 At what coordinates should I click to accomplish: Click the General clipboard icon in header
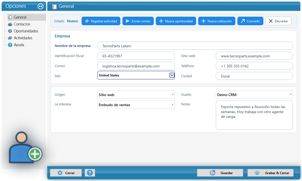click(x=54, y=6)
